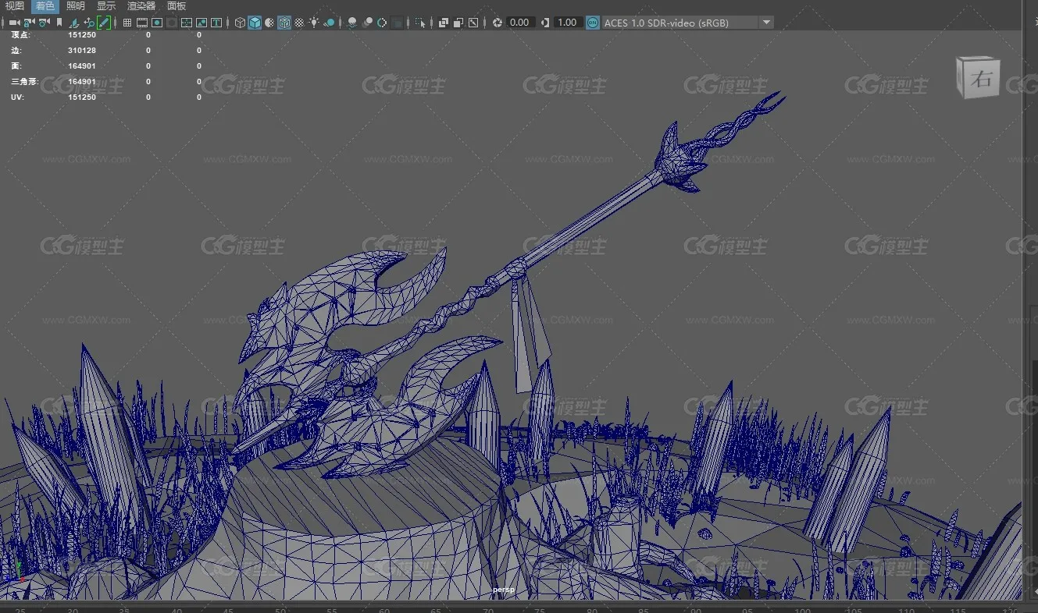Image resolution: width=1038 pixels, height=613 pixels.
Task: Toggle the viewport Grid display
Action: pyautogui.click(x=127, y=23)
